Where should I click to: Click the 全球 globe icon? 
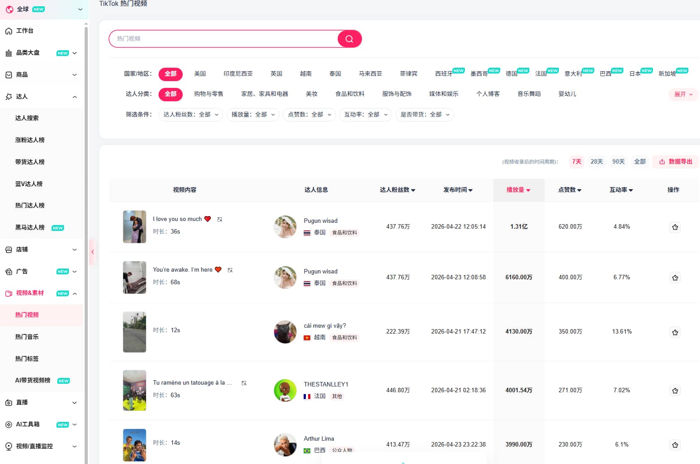(9, 9)
